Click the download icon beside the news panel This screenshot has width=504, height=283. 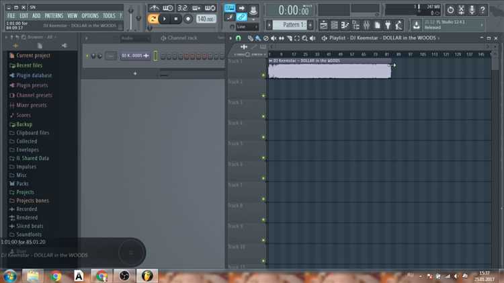[x=416, y=25]
